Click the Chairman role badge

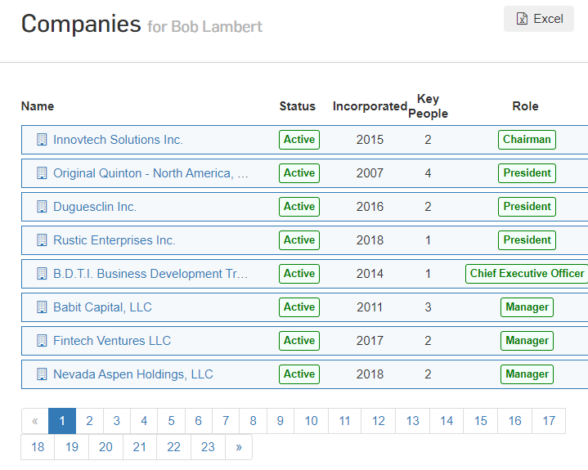(527, 140)
